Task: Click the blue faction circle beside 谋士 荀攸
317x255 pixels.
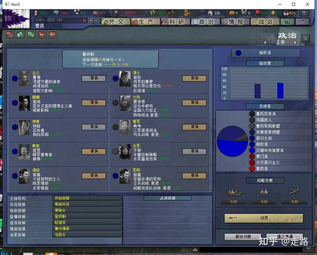Action: [x=115, y=78]
